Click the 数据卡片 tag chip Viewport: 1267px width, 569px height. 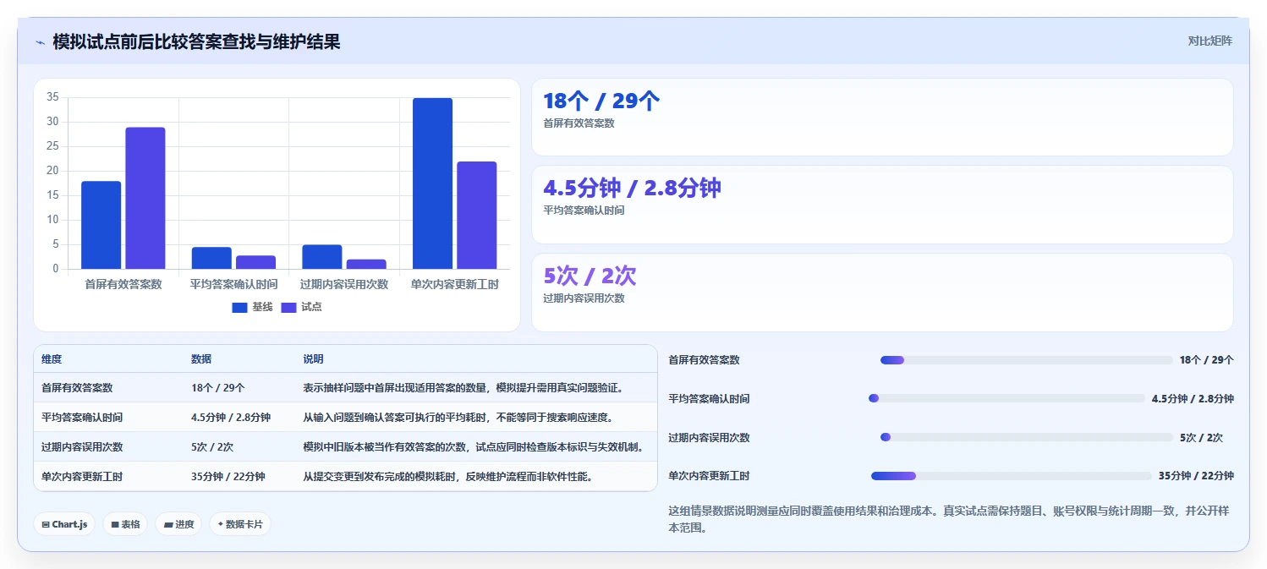pos(240,524)
